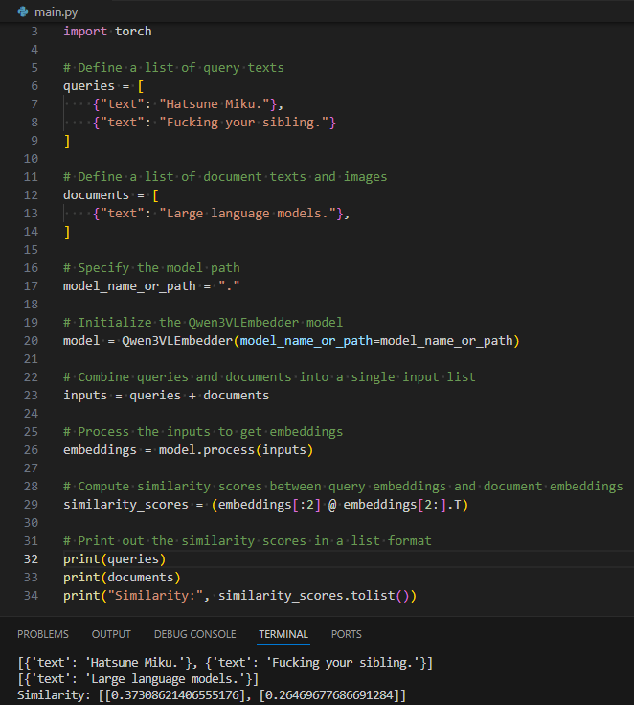Click the closing bracket on line 14
This screenshot has width=634, height=705.
click(x=67, y=231)
